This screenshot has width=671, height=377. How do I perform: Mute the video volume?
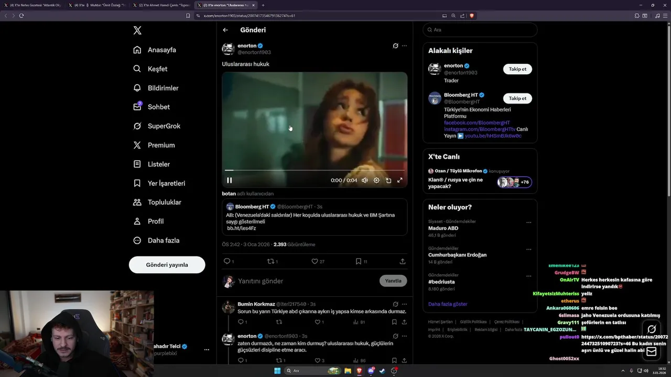point(365,180)
